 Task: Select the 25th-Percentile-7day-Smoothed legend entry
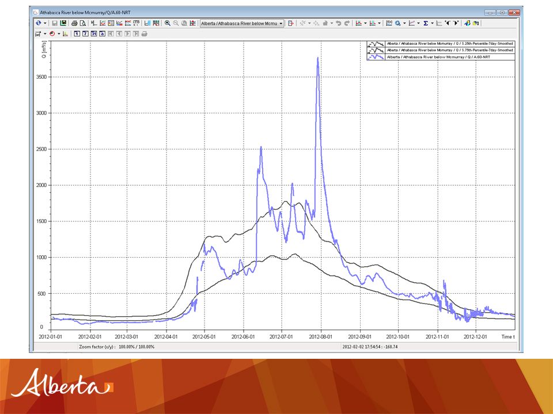[x=441, y=44]
